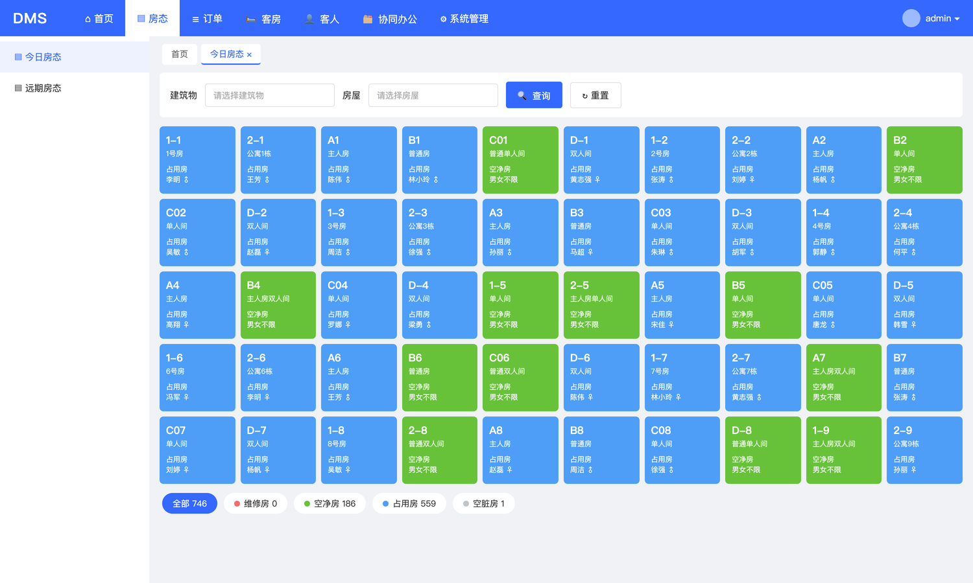Filter by 空净房 186 status
The height and width of the screenshot is (583, 973).
pyautogui.click(x=330, y=503)
